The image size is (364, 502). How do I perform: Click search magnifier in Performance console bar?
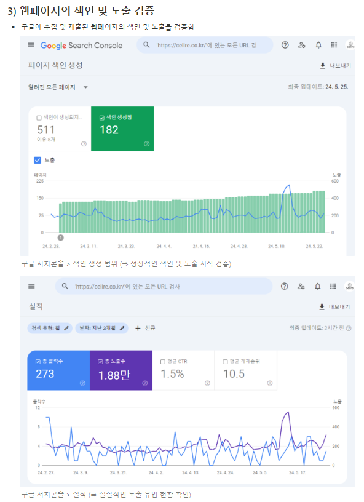tap(65, 286)
